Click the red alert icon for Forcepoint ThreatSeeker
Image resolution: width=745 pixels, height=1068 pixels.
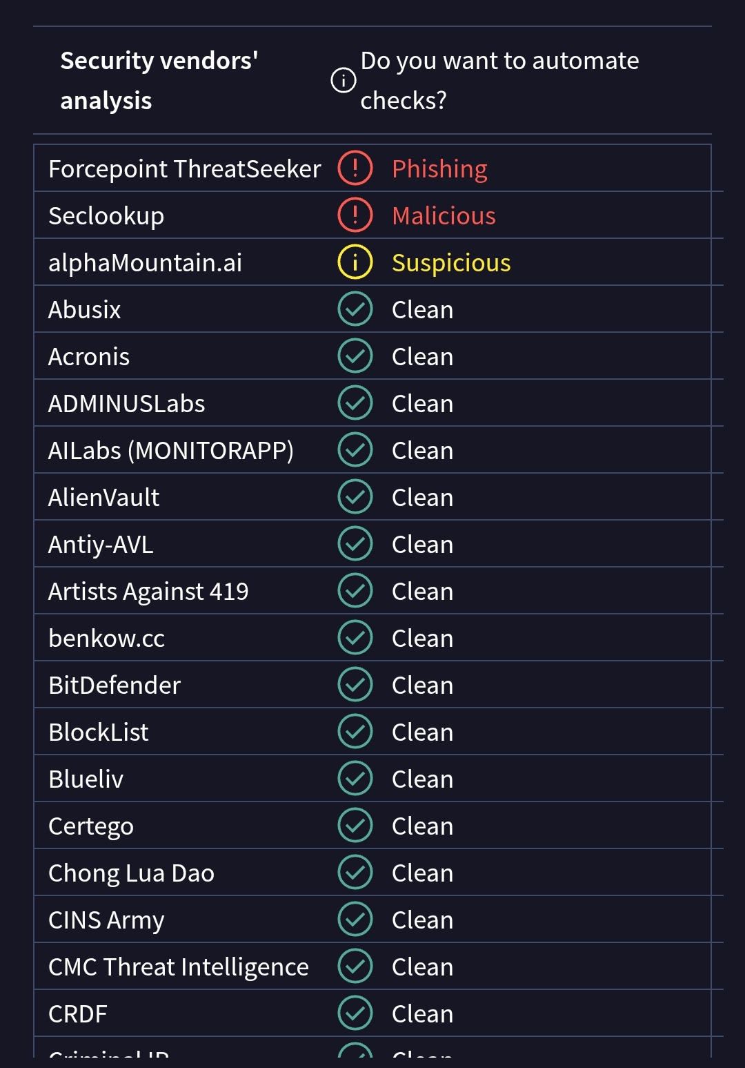tap(355, 168)
